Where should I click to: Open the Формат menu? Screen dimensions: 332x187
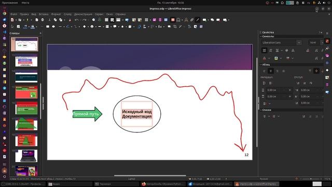(56, 14)
